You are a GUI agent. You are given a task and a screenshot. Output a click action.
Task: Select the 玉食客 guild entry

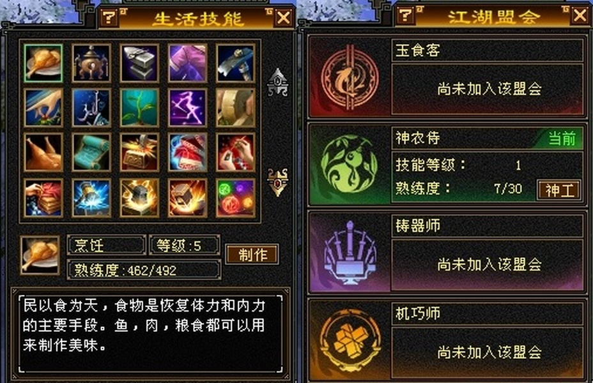tap(447, 77)
